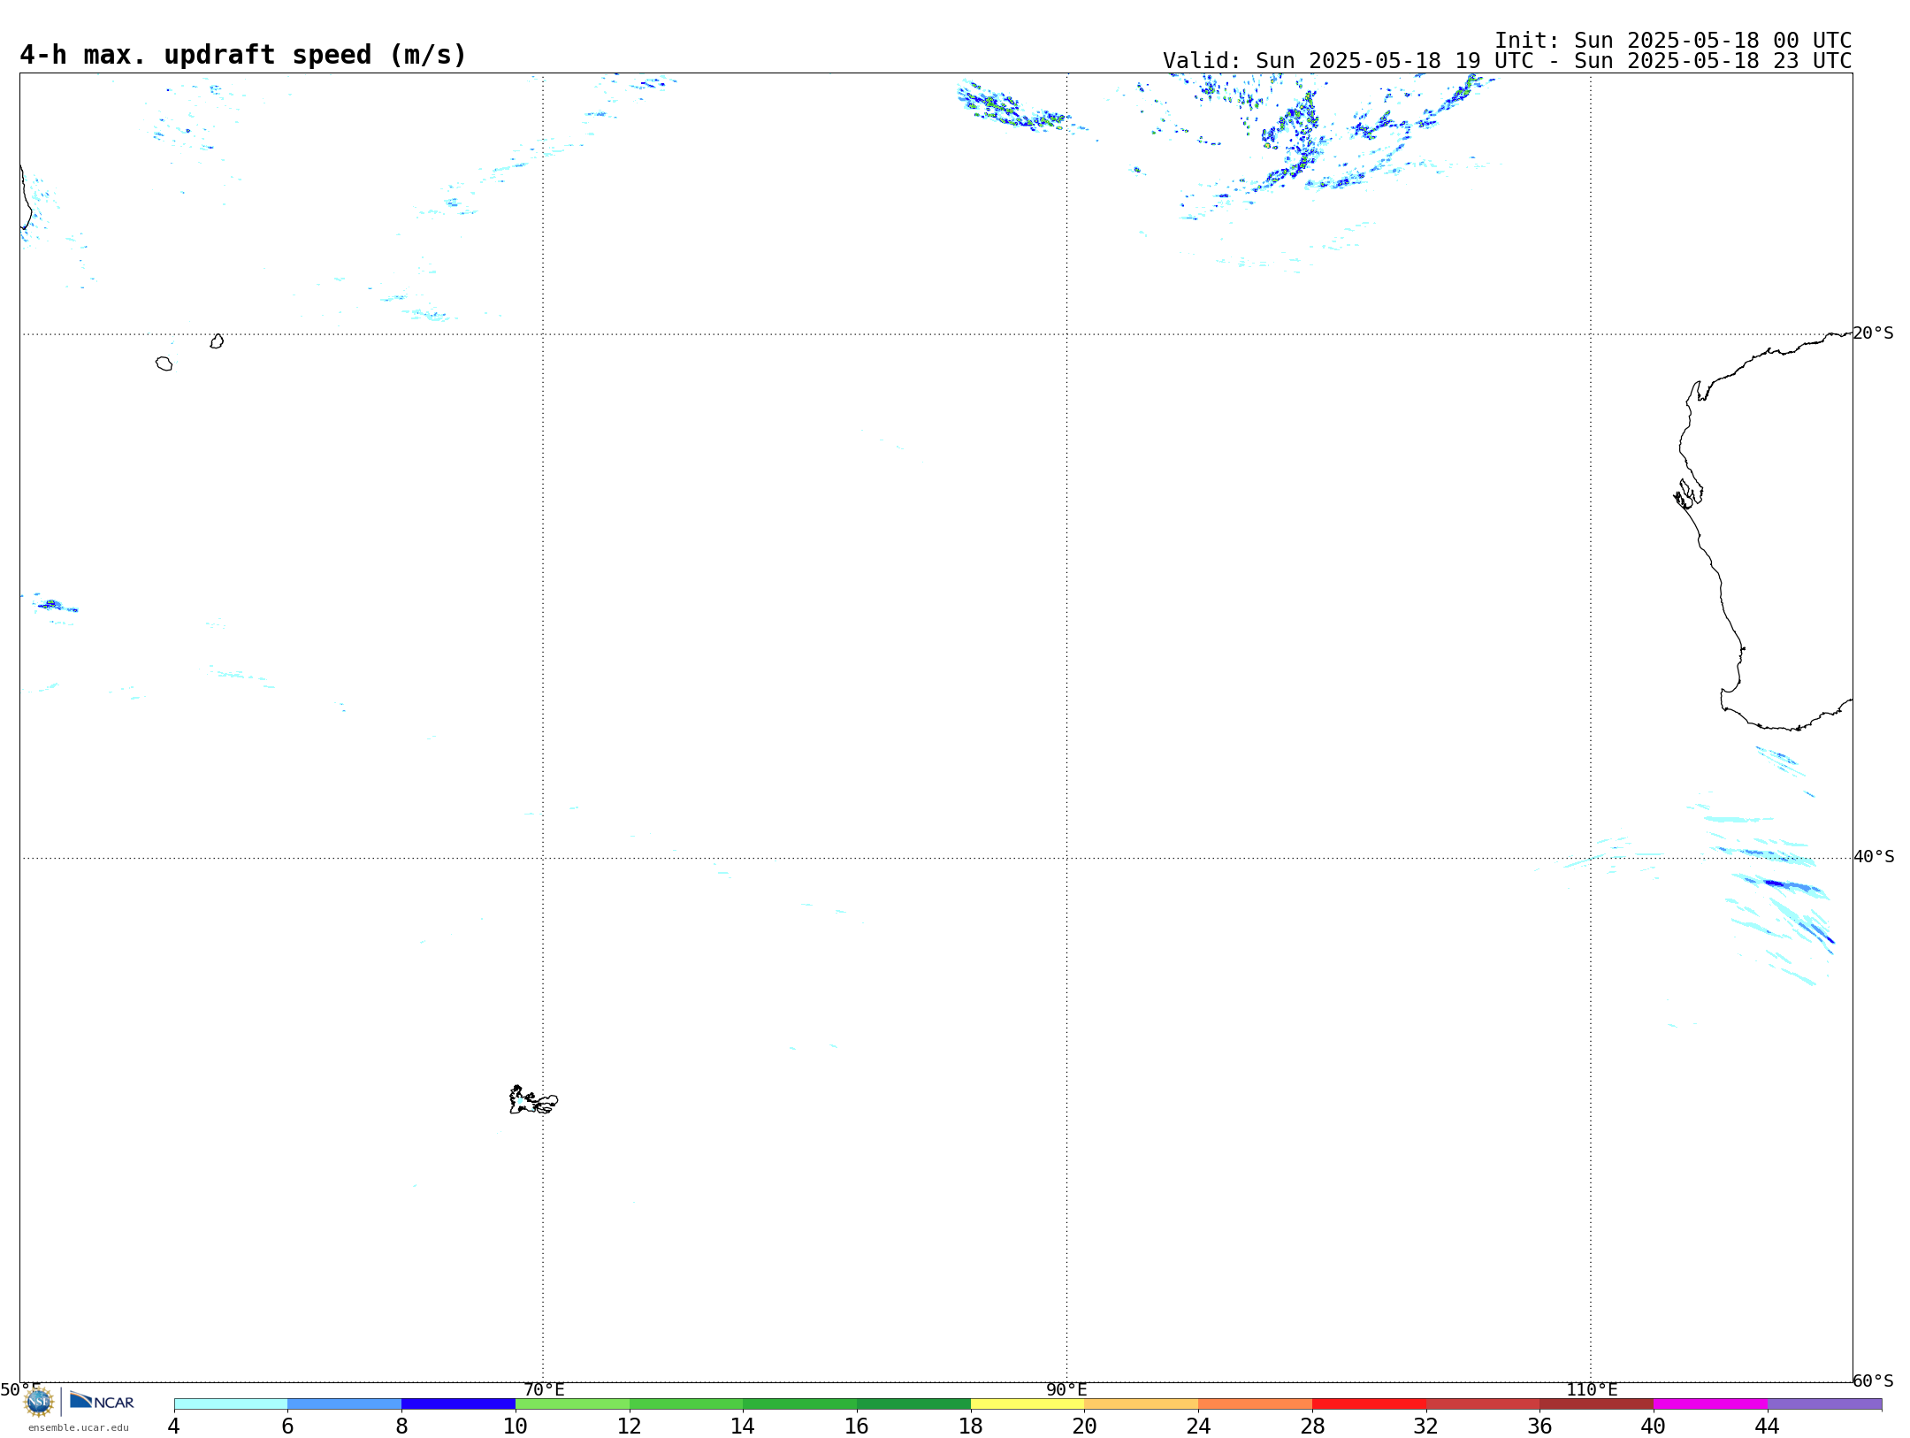Screen dimensions: 1910x1438
Task: Click the light green 10-12 colorbar swatch
Action: [572, 1404]
